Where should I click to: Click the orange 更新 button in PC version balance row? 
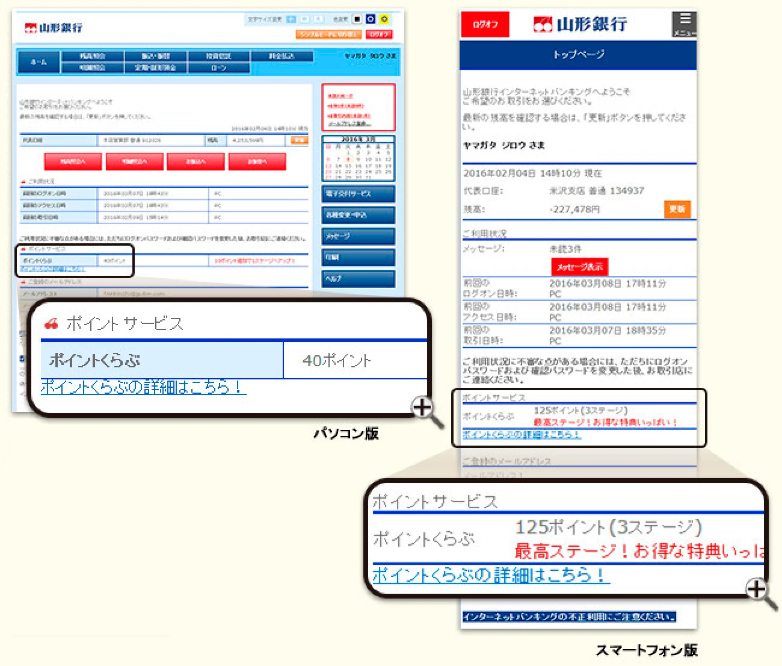pyautogui.click(x=299, y=140)
